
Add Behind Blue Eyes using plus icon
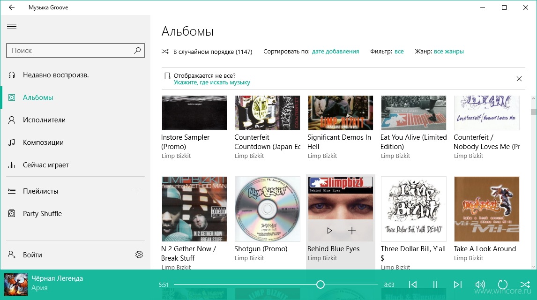click(x=352, y=231)
